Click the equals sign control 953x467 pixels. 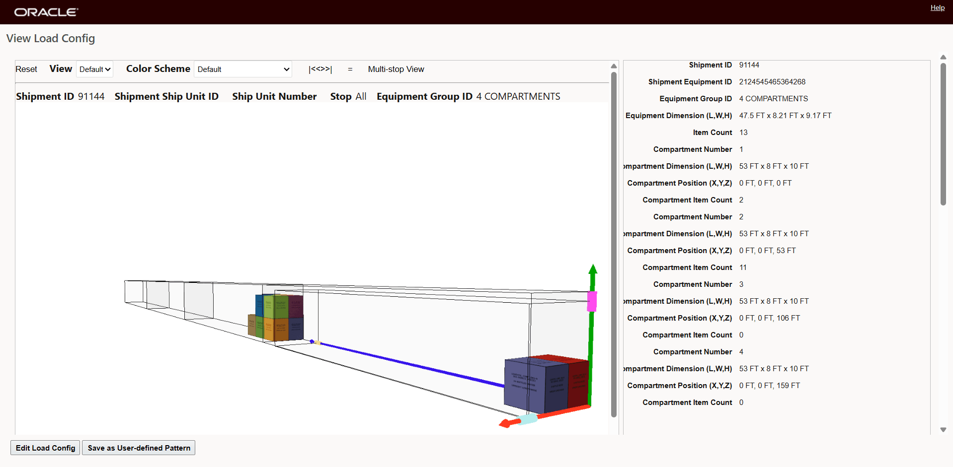pyautogui.click(x=350, y=69)
